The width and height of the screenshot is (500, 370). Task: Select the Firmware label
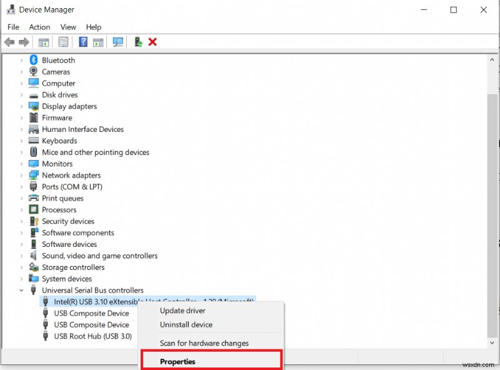pyautogui.click(x=57, y=118)
